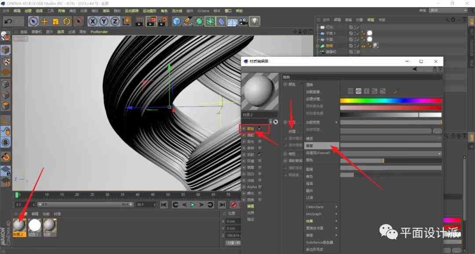Expand the 放样 object tree node
This screenshot has width=475, height=254.
(x=318, y=46)
